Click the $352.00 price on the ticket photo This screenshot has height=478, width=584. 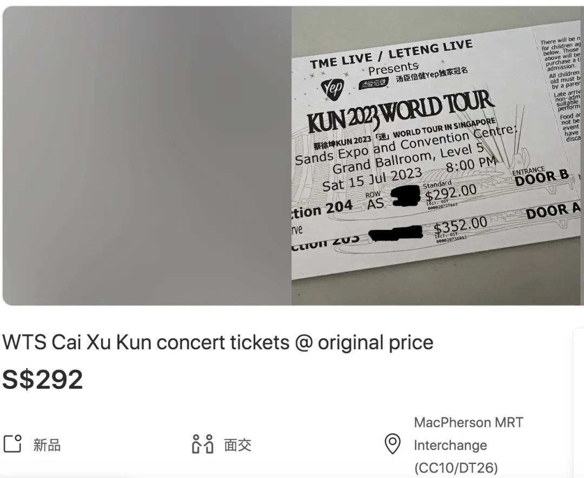click(x=460, y=224)
